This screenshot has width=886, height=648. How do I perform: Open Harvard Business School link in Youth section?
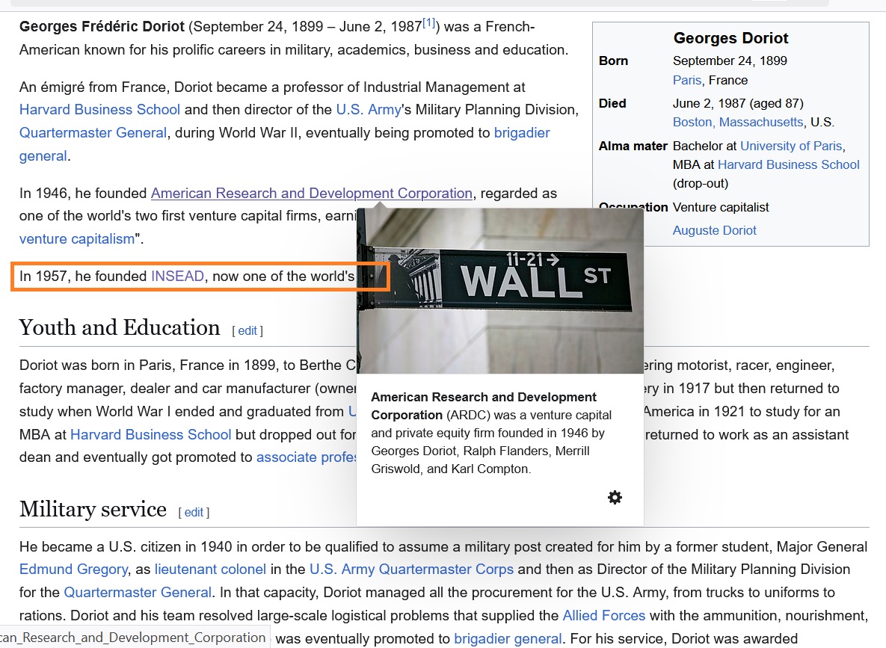[x=151, y=434]
